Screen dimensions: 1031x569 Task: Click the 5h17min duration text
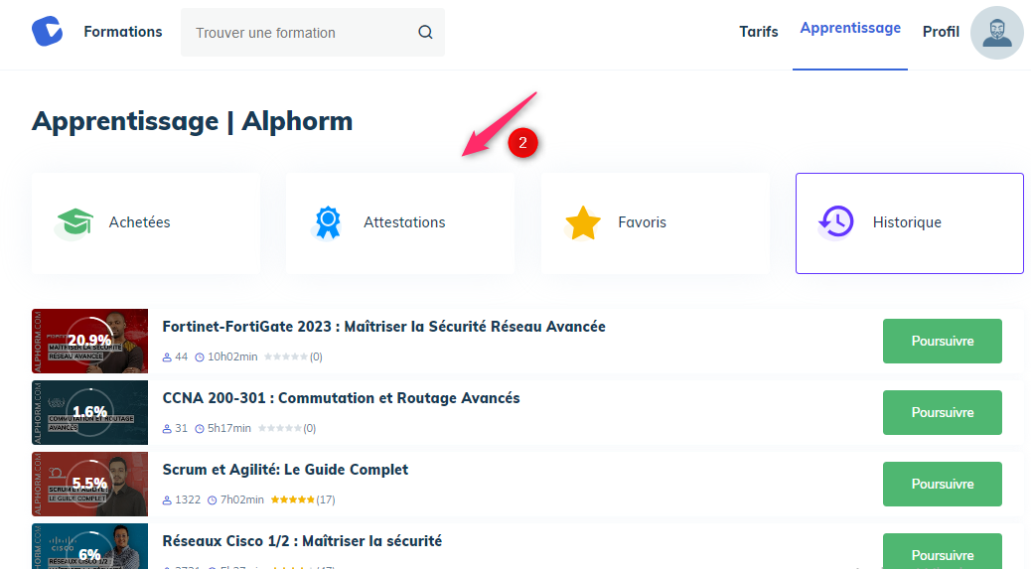coord(229,428)
